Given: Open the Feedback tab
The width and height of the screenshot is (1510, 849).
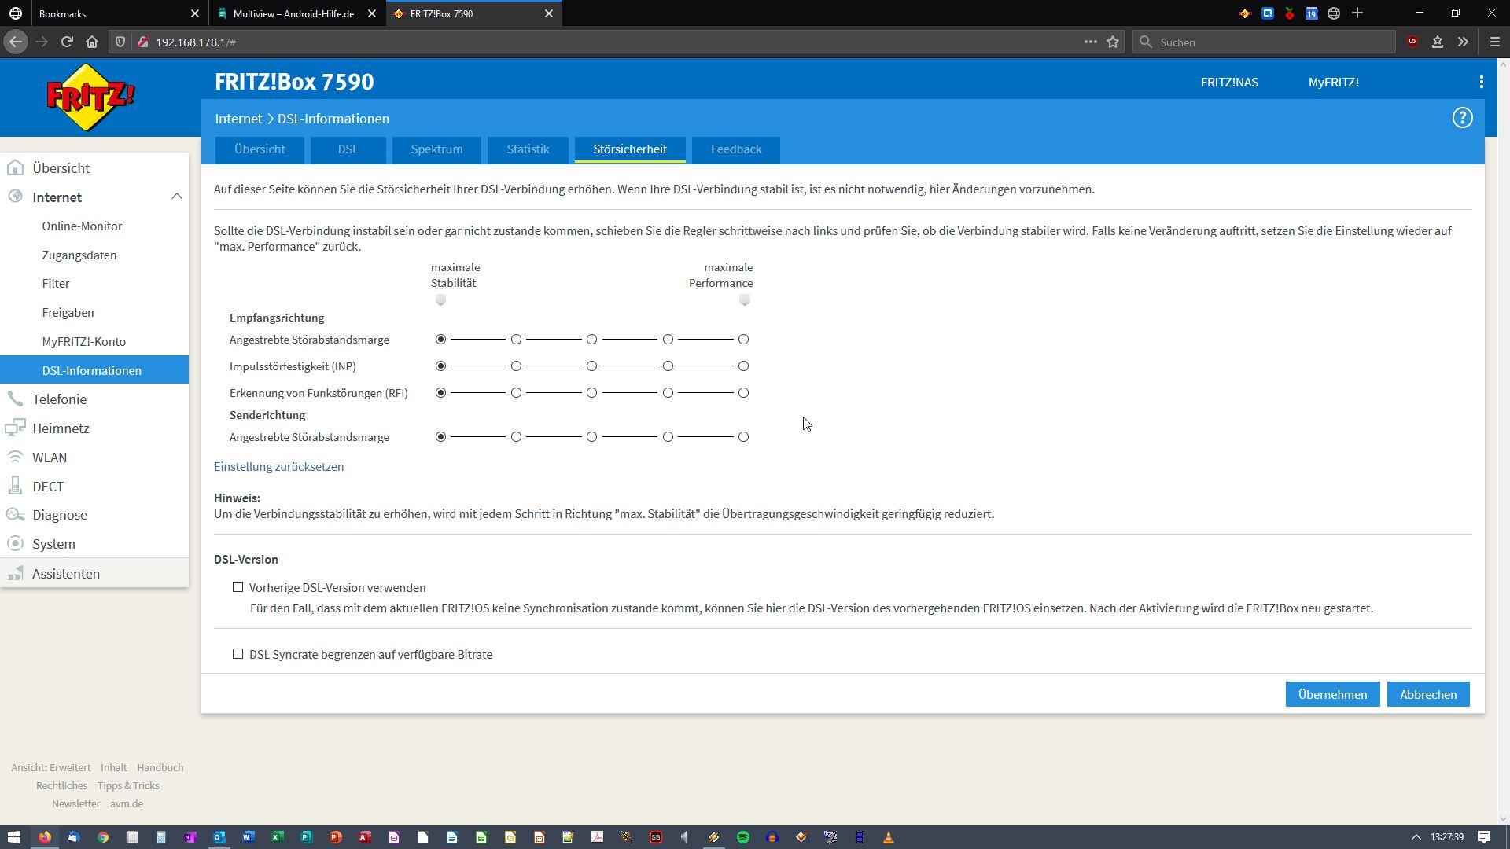Looking at the screenshot, I should [736, 149].
